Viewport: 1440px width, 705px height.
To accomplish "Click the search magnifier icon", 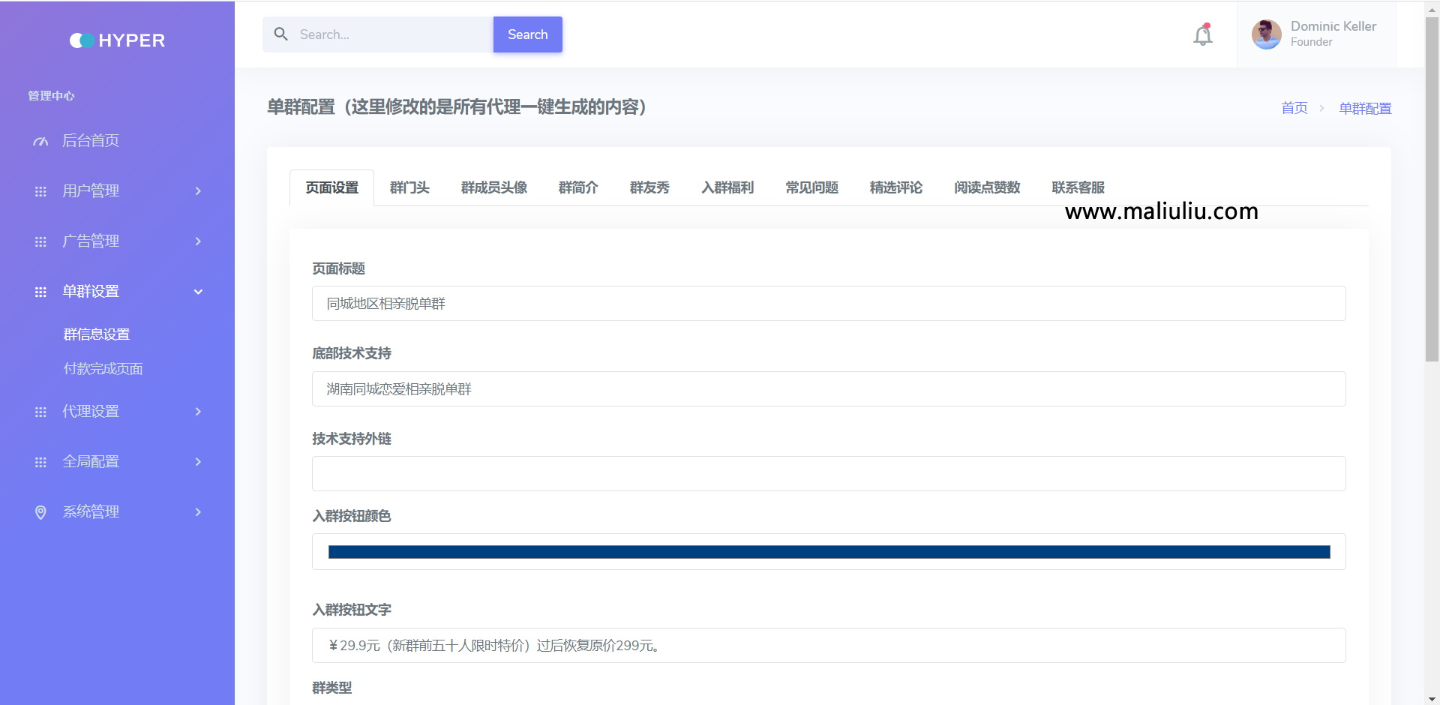I will 280,34.
